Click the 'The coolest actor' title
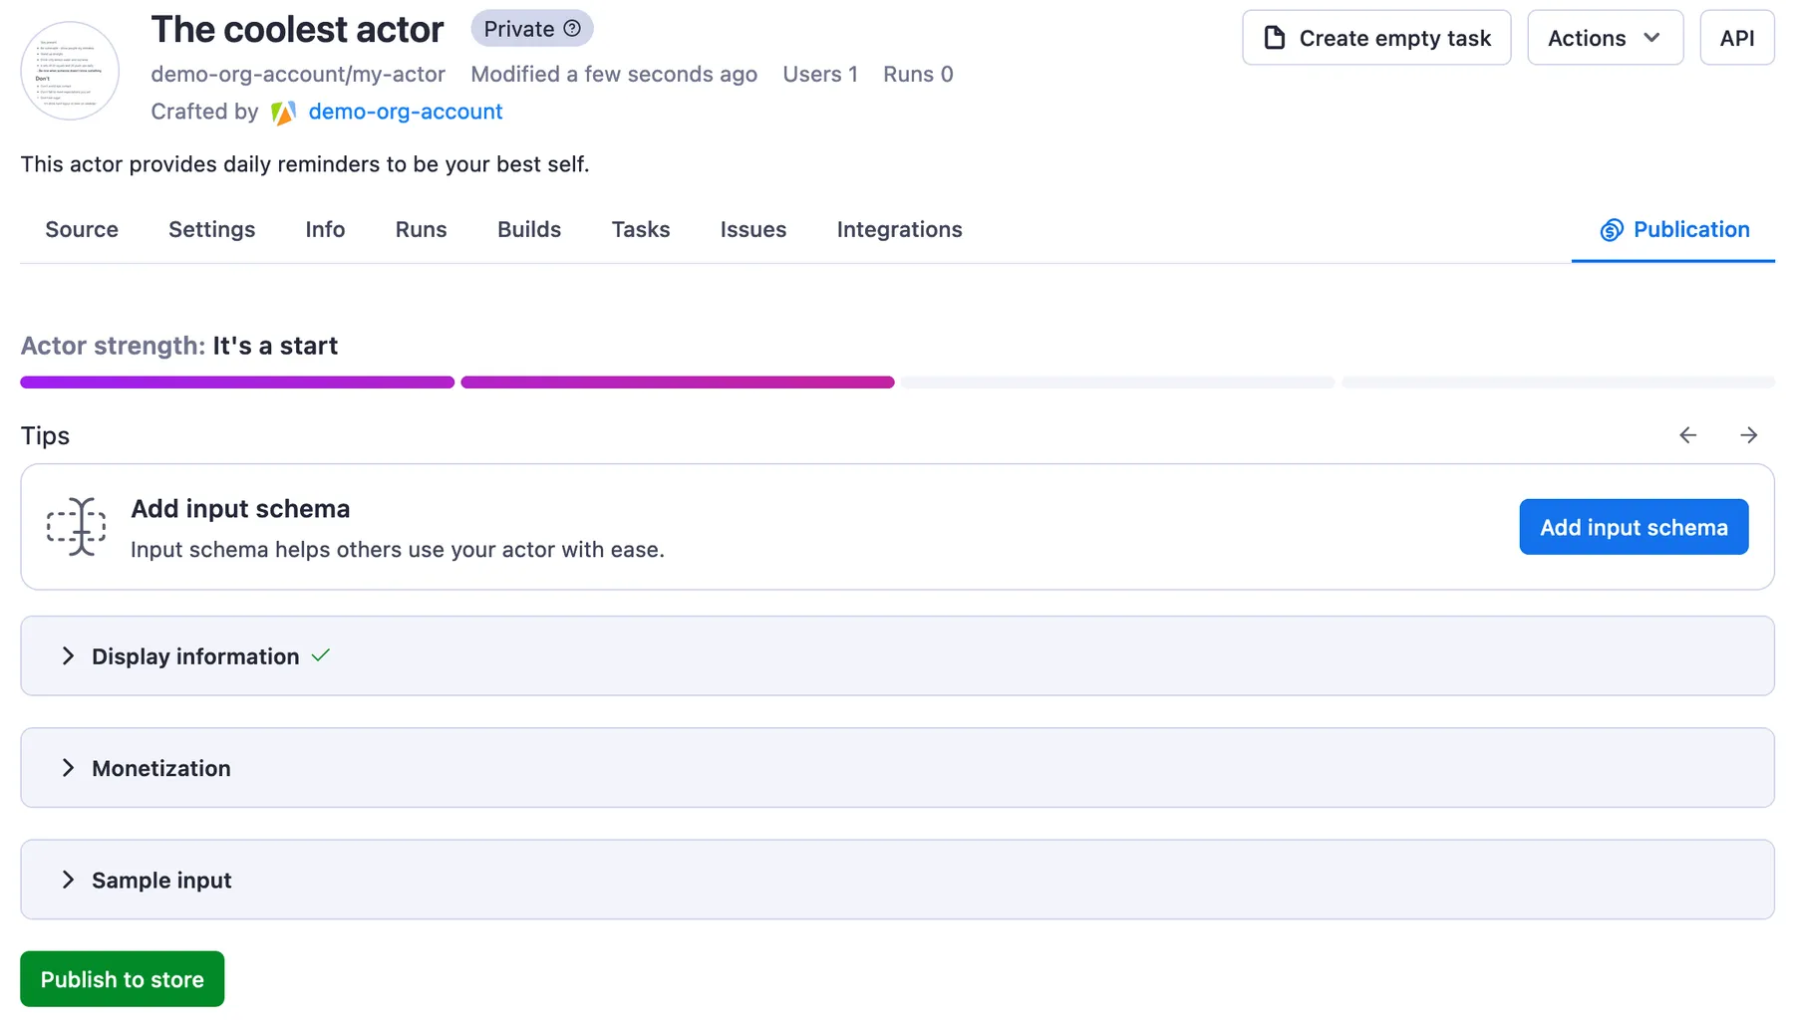 coord(297,30)
